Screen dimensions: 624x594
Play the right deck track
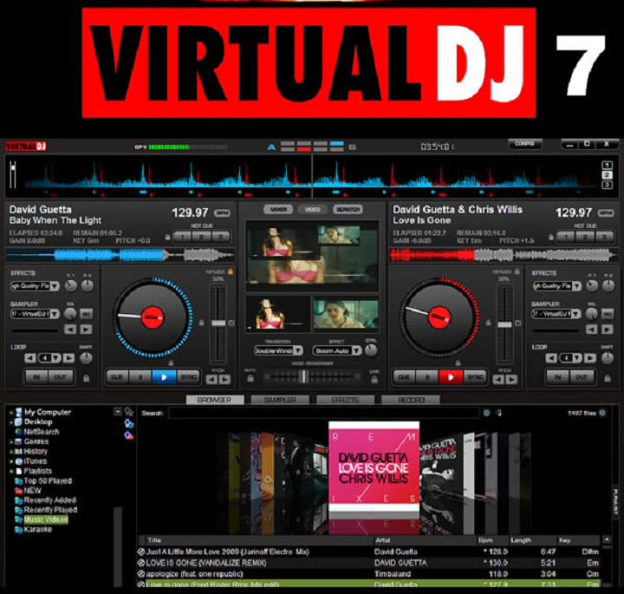click(451, 376)
